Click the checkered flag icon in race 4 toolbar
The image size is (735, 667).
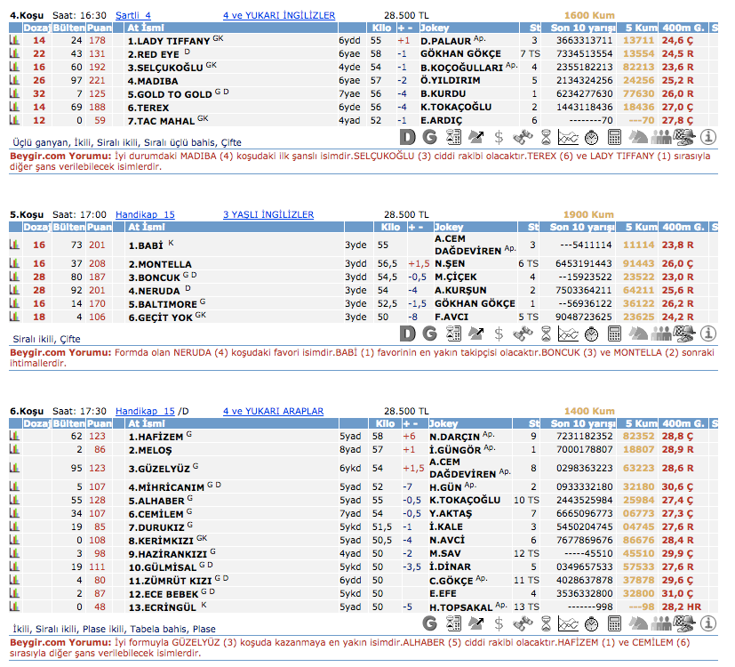pos(683,137)
